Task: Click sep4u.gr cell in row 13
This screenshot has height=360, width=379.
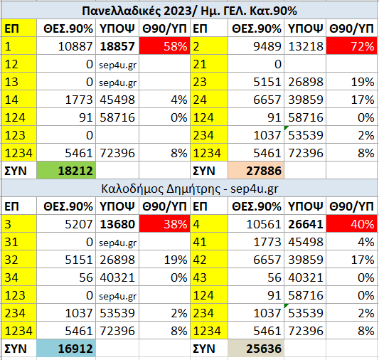Action: coord(117,82)
